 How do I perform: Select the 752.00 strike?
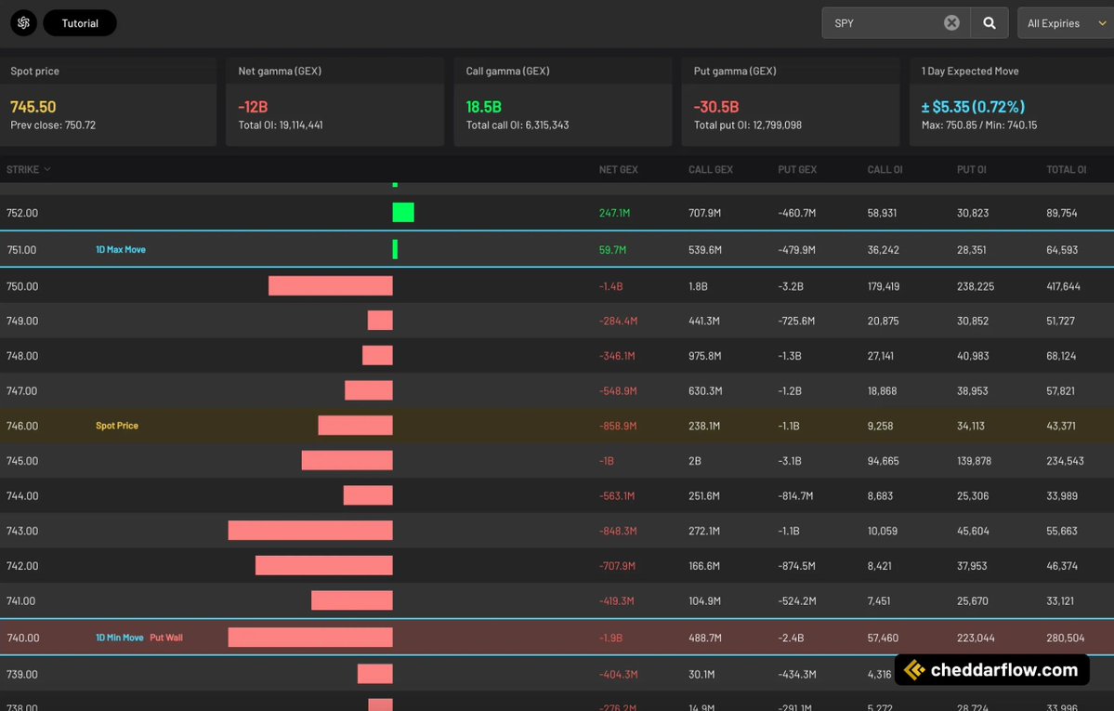pyautogui.click(x=22, y=213)
